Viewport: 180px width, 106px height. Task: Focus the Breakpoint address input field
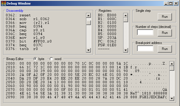(x=145, y=48)
